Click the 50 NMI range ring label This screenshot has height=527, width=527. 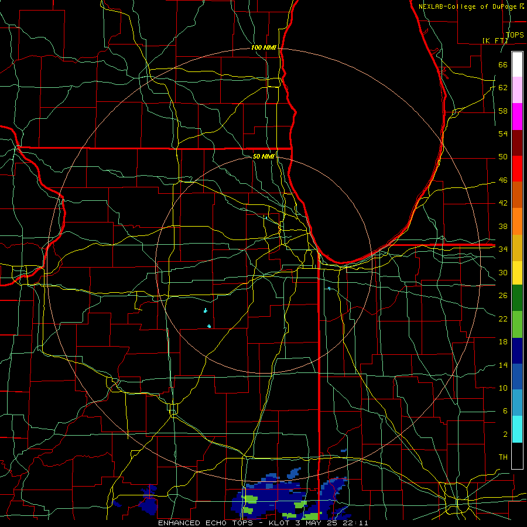[x=263, y=156]
